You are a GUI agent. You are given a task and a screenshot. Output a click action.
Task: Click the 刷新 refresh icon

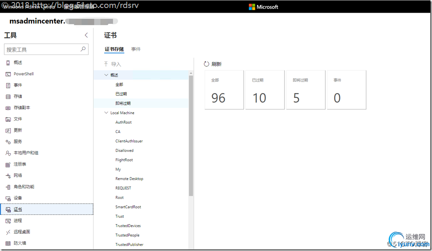click(x=206, y=64)
